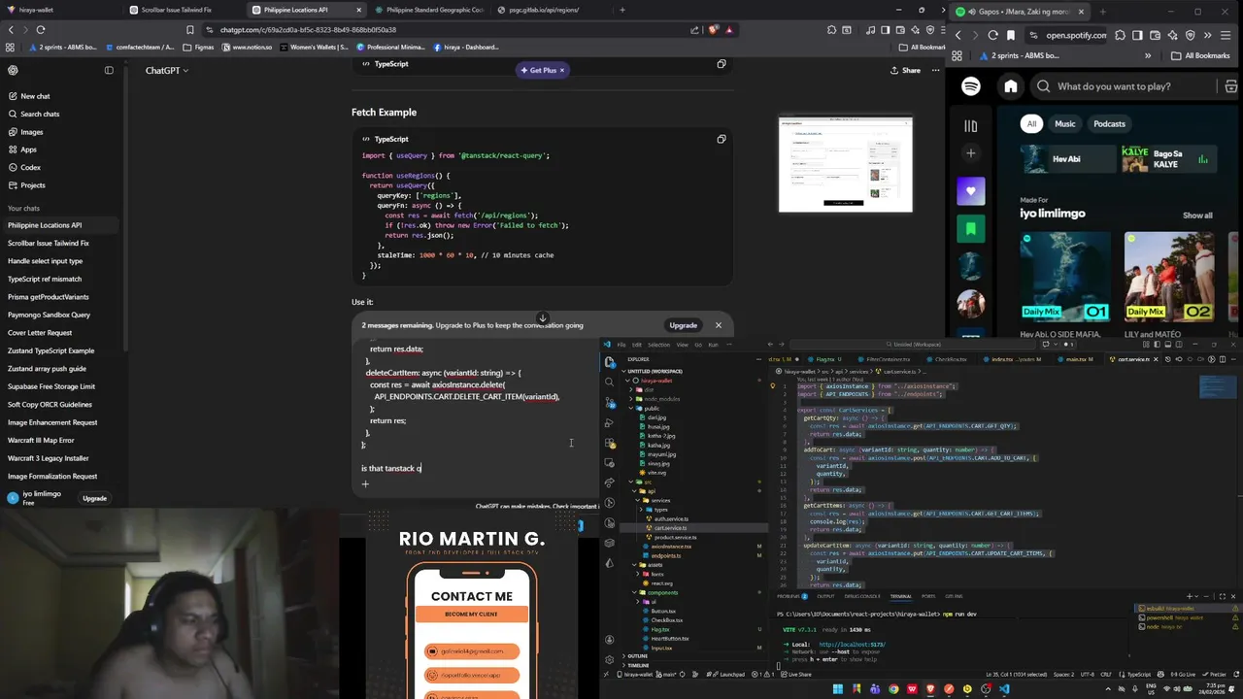The height and width of the screenshot is (699, 1243).
Task: Click ChatGPT composer attach plus icon
Action: [x=365, y=483]
